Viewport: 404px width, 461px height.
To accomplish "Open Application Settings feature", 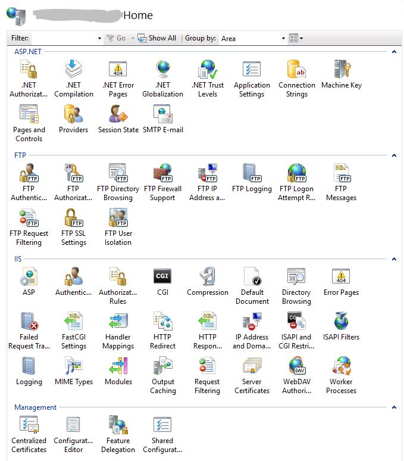I will click(252, 79).
